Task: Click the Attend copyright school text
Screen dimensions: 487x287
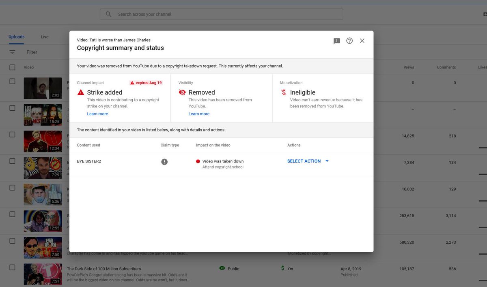Action: pyautogui.click(x=223, y=167)
